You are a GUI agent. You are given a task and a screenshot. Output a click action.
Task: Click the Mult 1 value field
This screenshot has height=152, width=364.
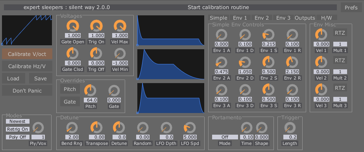tap(340, 44)
